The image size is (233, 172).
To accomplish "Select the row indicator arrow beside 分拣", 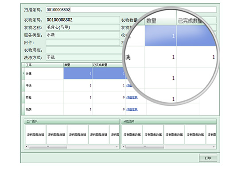I will point(23,73).
